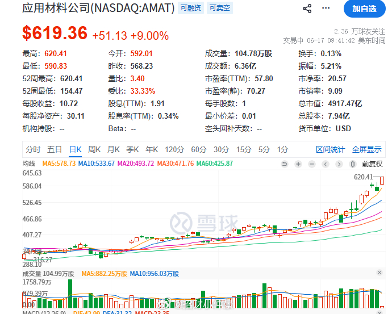Open the three-dot more options menu

[x=326, y=9]
